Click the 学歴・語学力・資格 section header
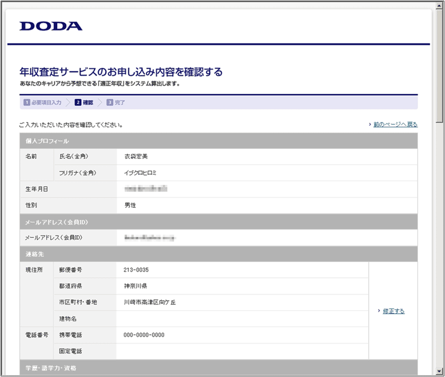445x377 pixels. click(218, 368)
